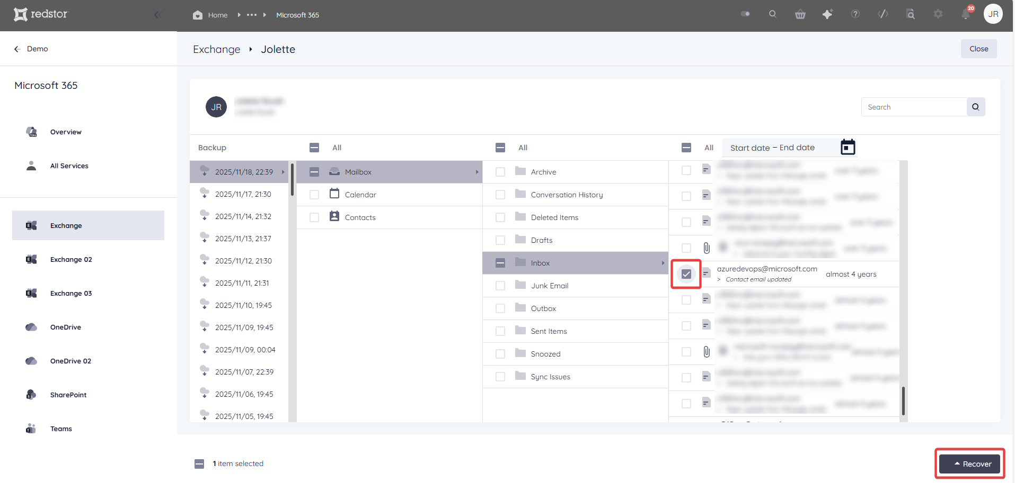Open the JR user avatar menu
1015x483 pixels.
[993, 14]
